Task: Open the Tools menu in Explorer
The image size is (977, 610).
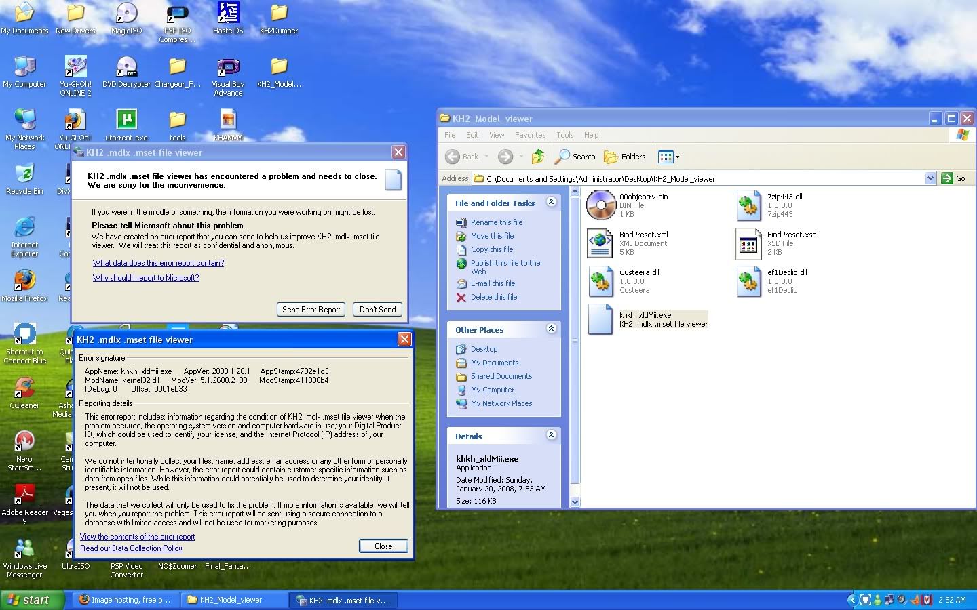Action: coord(564,135)
